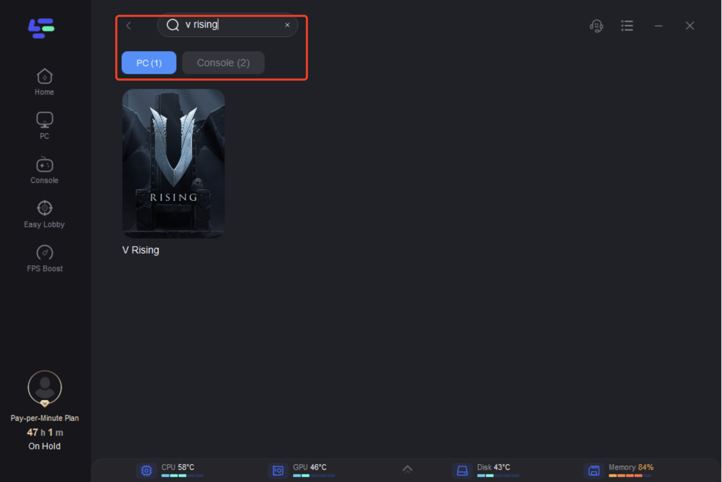
Task: Click the headset support icon
Action: tap(597, 25)
